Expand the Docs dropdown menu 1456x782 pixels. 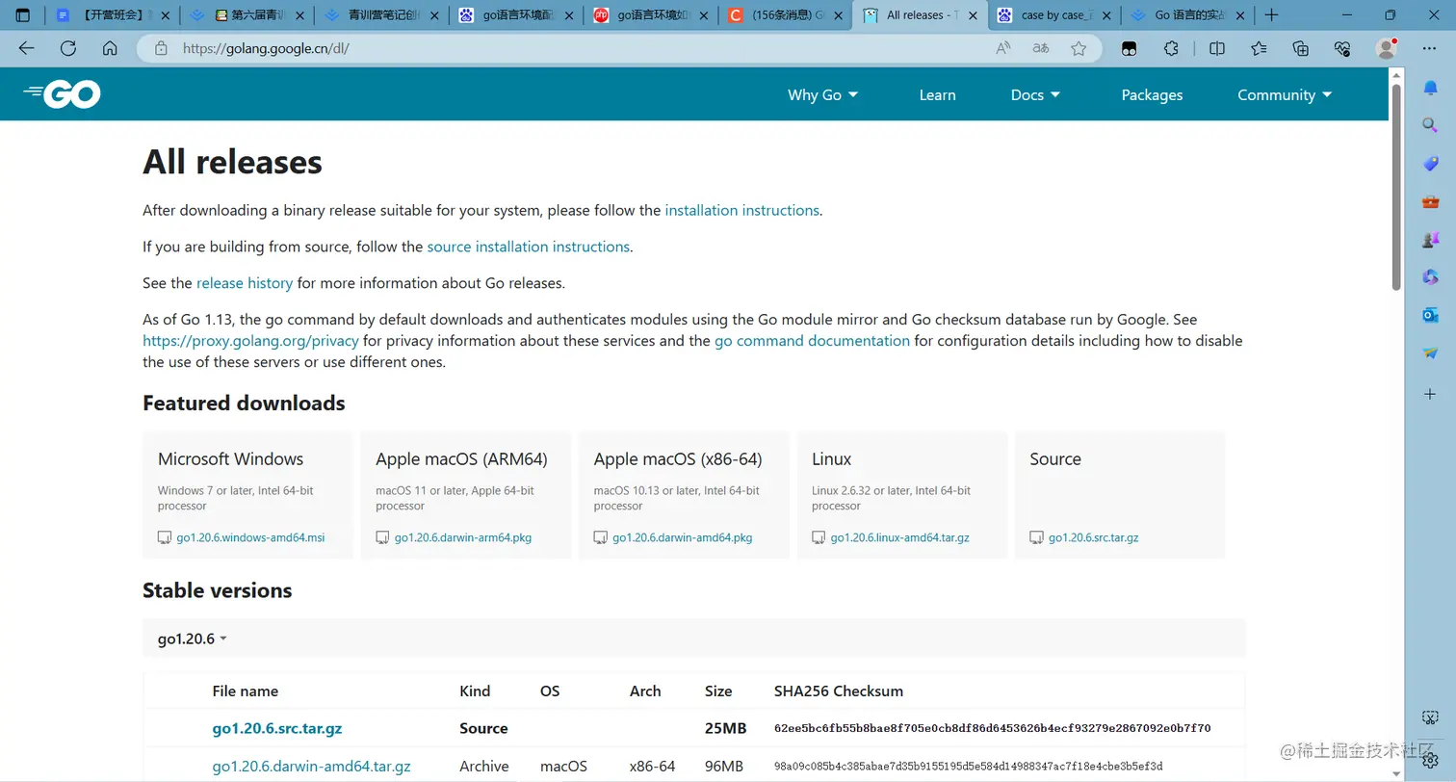click(x=1035, y=94)
